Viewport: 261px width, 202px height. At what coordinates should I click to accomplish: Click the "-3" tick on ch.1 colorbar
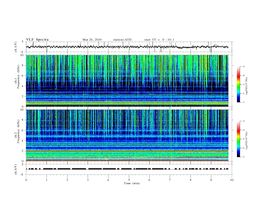point(243,66)
